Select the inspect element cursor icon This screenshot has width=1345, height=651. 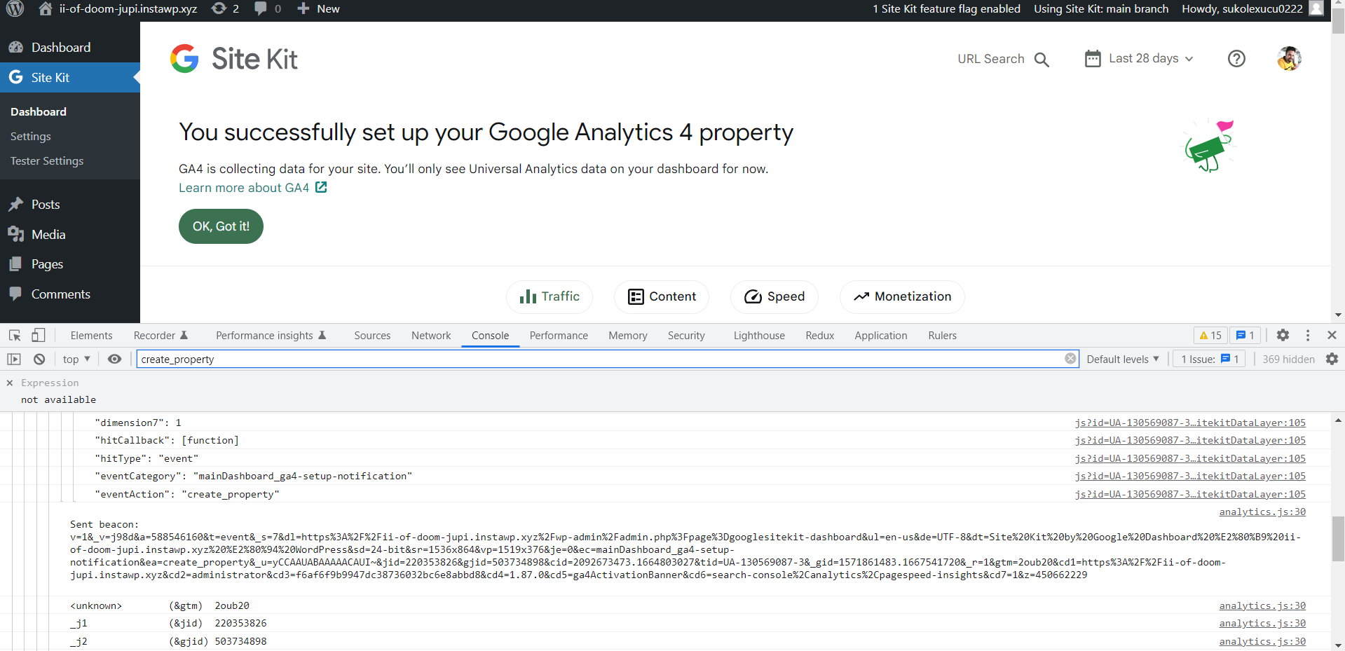(14, 335)
